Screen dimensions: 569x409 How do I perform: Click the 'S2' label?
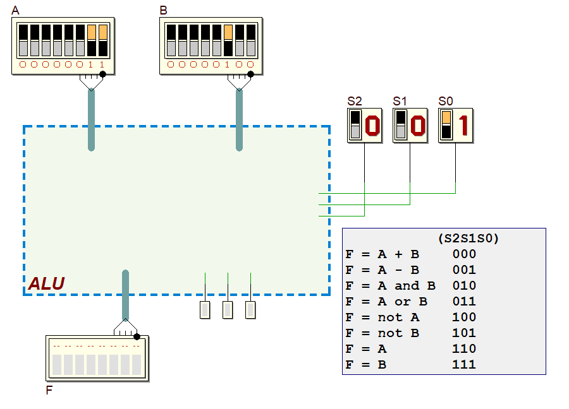click(355, 101)
